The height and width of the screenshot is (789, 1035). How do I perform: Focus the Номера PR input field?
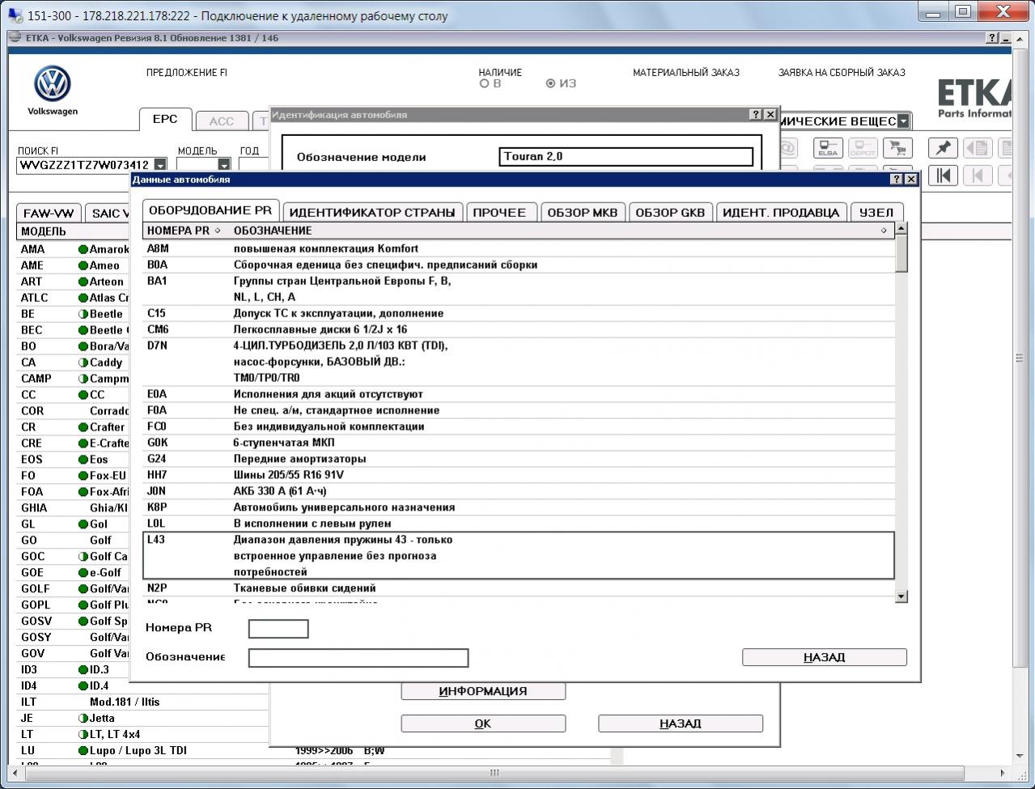(x=278, y=629)
